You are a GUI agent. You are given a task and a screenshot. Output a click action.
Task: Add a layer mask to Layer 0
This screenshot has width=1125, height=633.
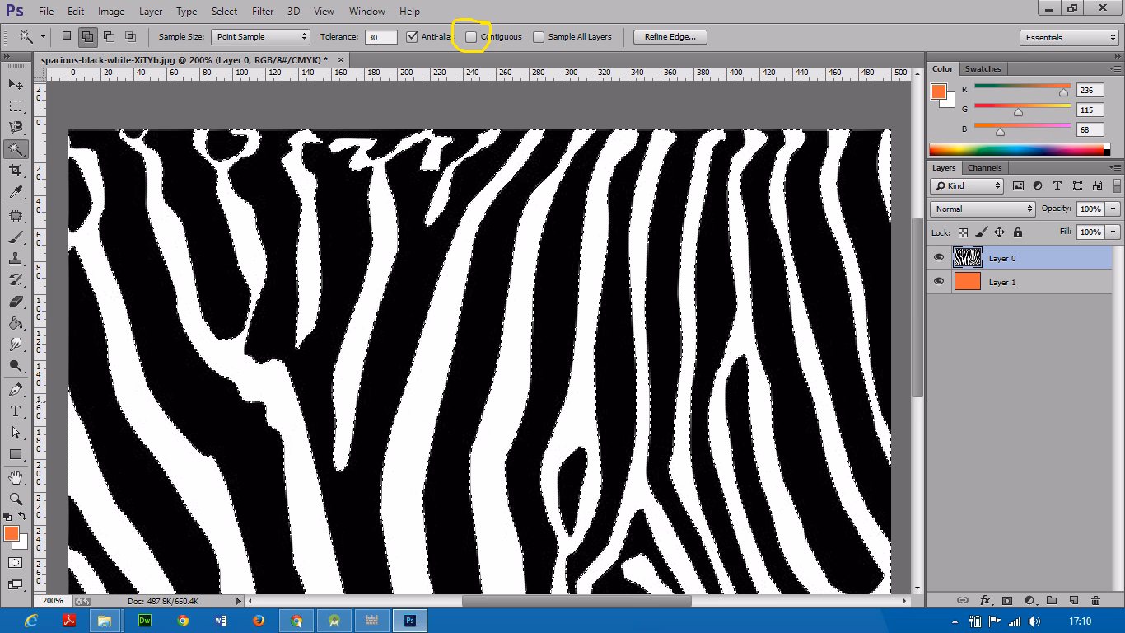coord(1006,601)
